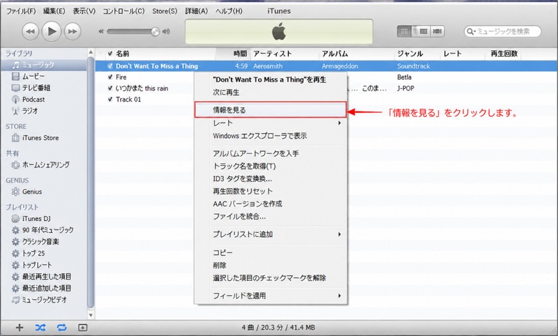
Task: Click the sidebar scrollbar down arrow
Action: coord(91,314)
